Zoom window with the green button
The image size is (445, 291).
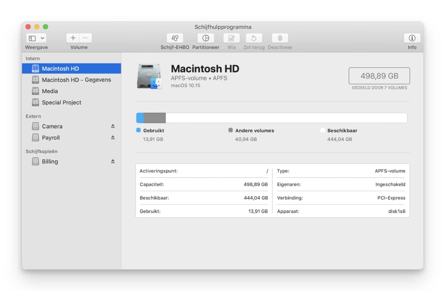(45, 27)
